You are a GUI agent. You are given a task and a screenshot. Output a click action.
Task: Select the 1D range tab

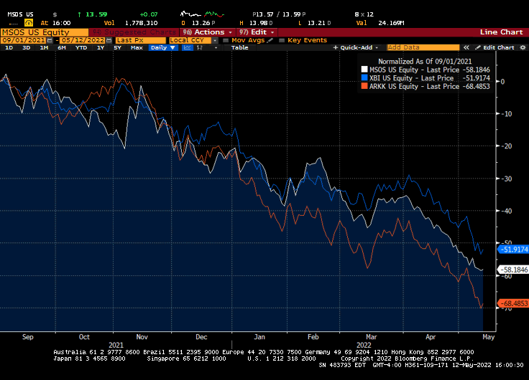pyautogui.click(x=9, y=48)
